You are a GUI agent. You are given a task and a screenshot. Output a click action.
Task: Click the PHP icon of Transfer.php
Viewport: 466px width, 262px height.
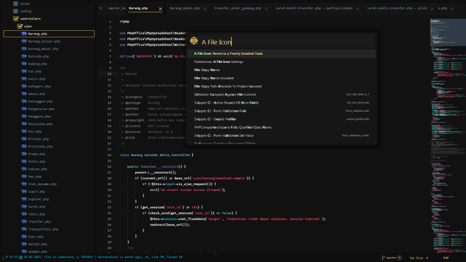point(24,222)
